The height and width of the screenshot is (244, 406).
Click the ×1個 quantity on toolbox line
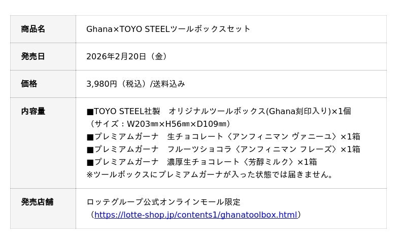[x=341, y=111]
